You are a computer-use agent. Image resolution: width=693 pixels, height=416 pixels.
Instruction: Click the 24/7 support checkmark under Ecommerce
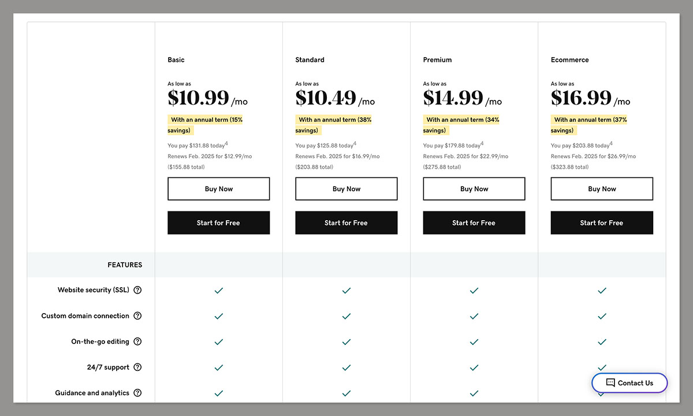coord(602,367)
